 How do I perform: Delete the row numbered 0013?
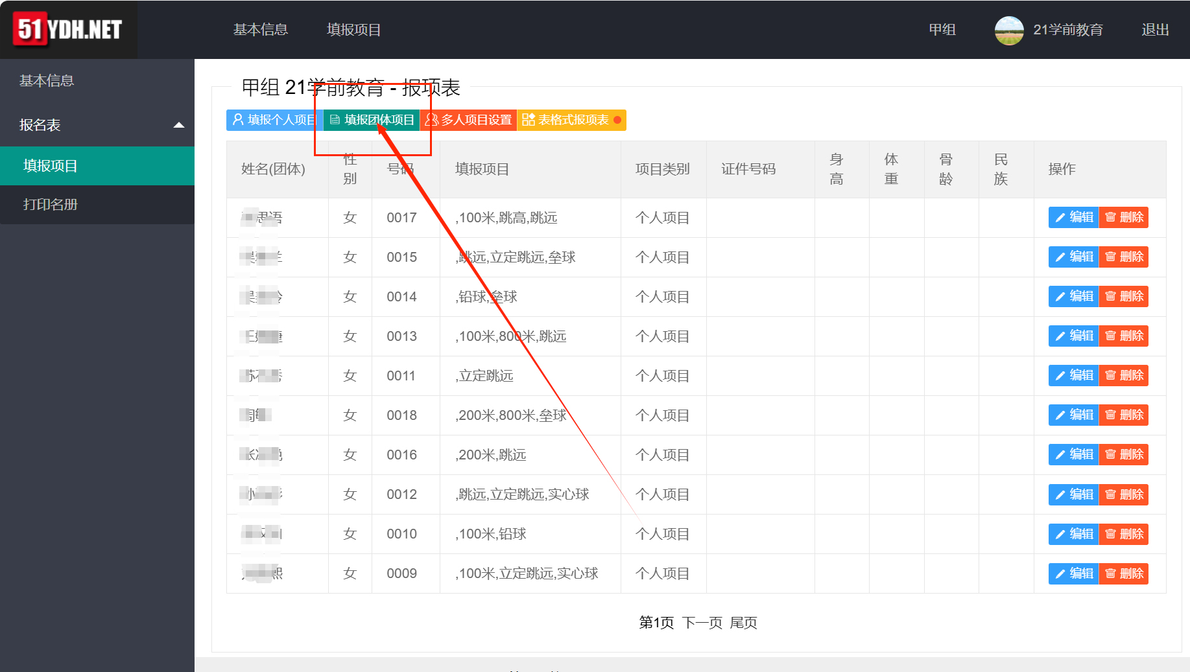(x=1124, y=336)
